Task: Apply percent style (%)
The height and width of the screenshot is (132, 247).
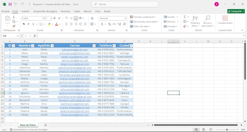Action: tap(109, 24)
